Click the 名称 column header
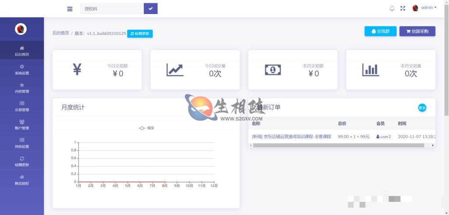Screen dimensions: 449x215 (256, 124)
